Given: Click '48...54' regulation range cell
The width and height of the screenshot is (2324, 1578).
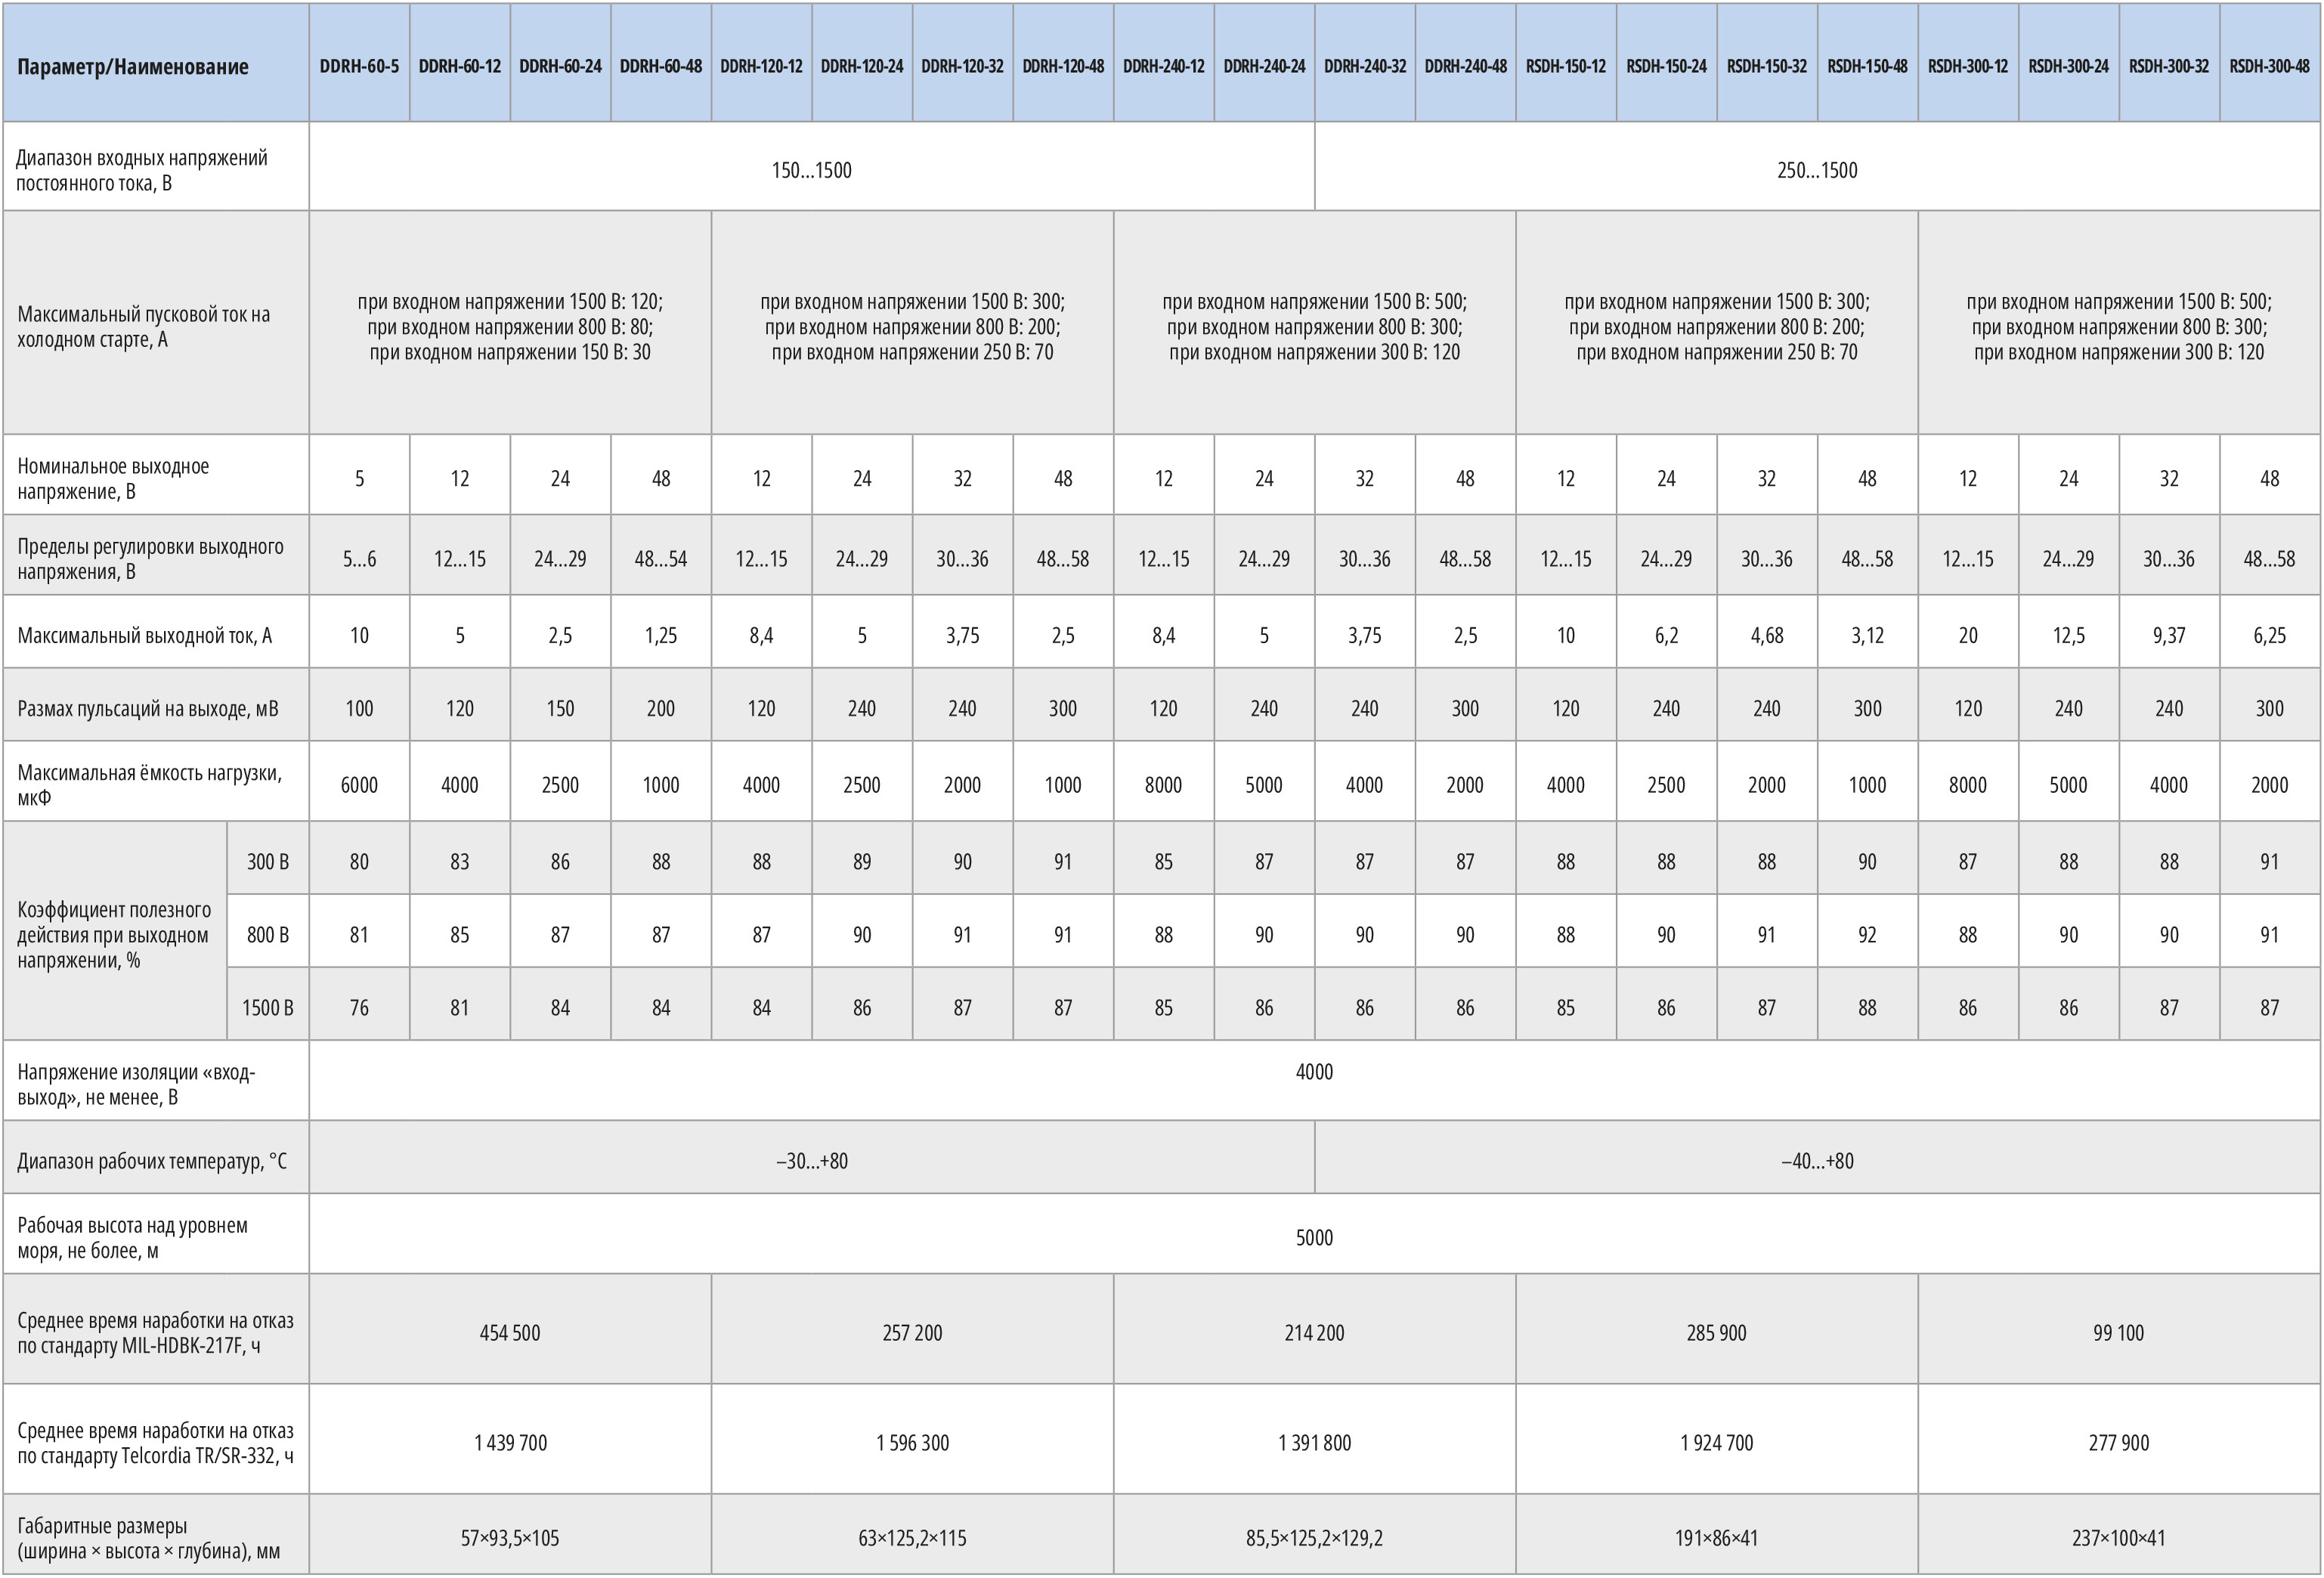Looking at the screenshot, I should [x=661, y=555].
